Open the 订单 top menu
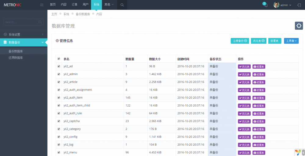Image resolution: width=305 pixels, height=156 pixels. click(x=74, y=5)
